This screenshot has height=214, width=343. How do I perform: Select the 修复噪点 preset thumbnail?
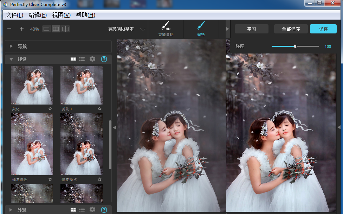82,144
